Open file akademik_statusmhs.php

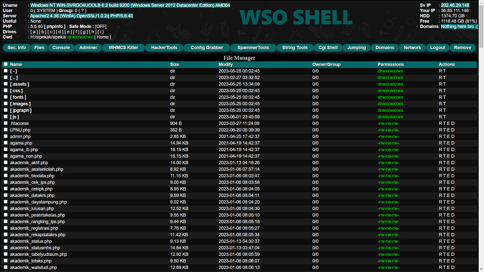click(x=35, y=248)
